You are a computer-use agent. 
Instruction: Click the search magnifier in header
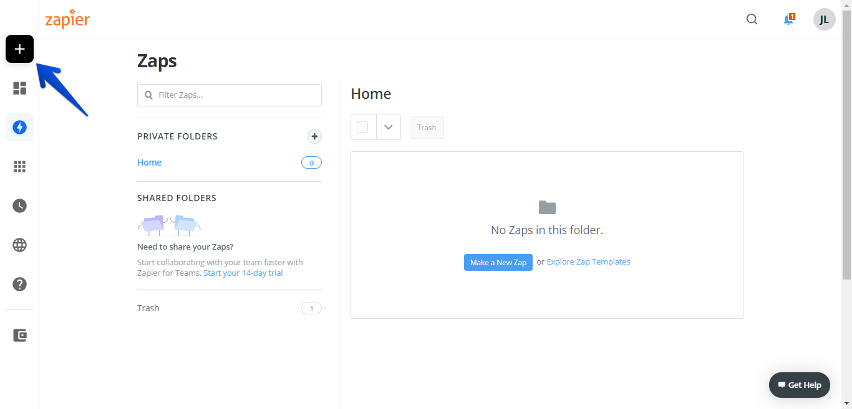coord(752,19)
